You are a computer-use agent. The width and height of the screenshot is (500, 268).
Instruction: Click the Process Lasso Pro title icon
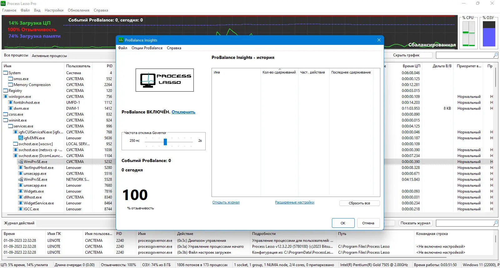(3, 3)
